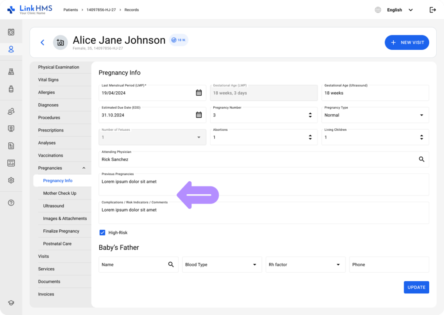Adjust the Pregnancy Number stepper arrows
Image resolution: width=444 pixels, height=315 pixels.
click(x=310, y=115)
